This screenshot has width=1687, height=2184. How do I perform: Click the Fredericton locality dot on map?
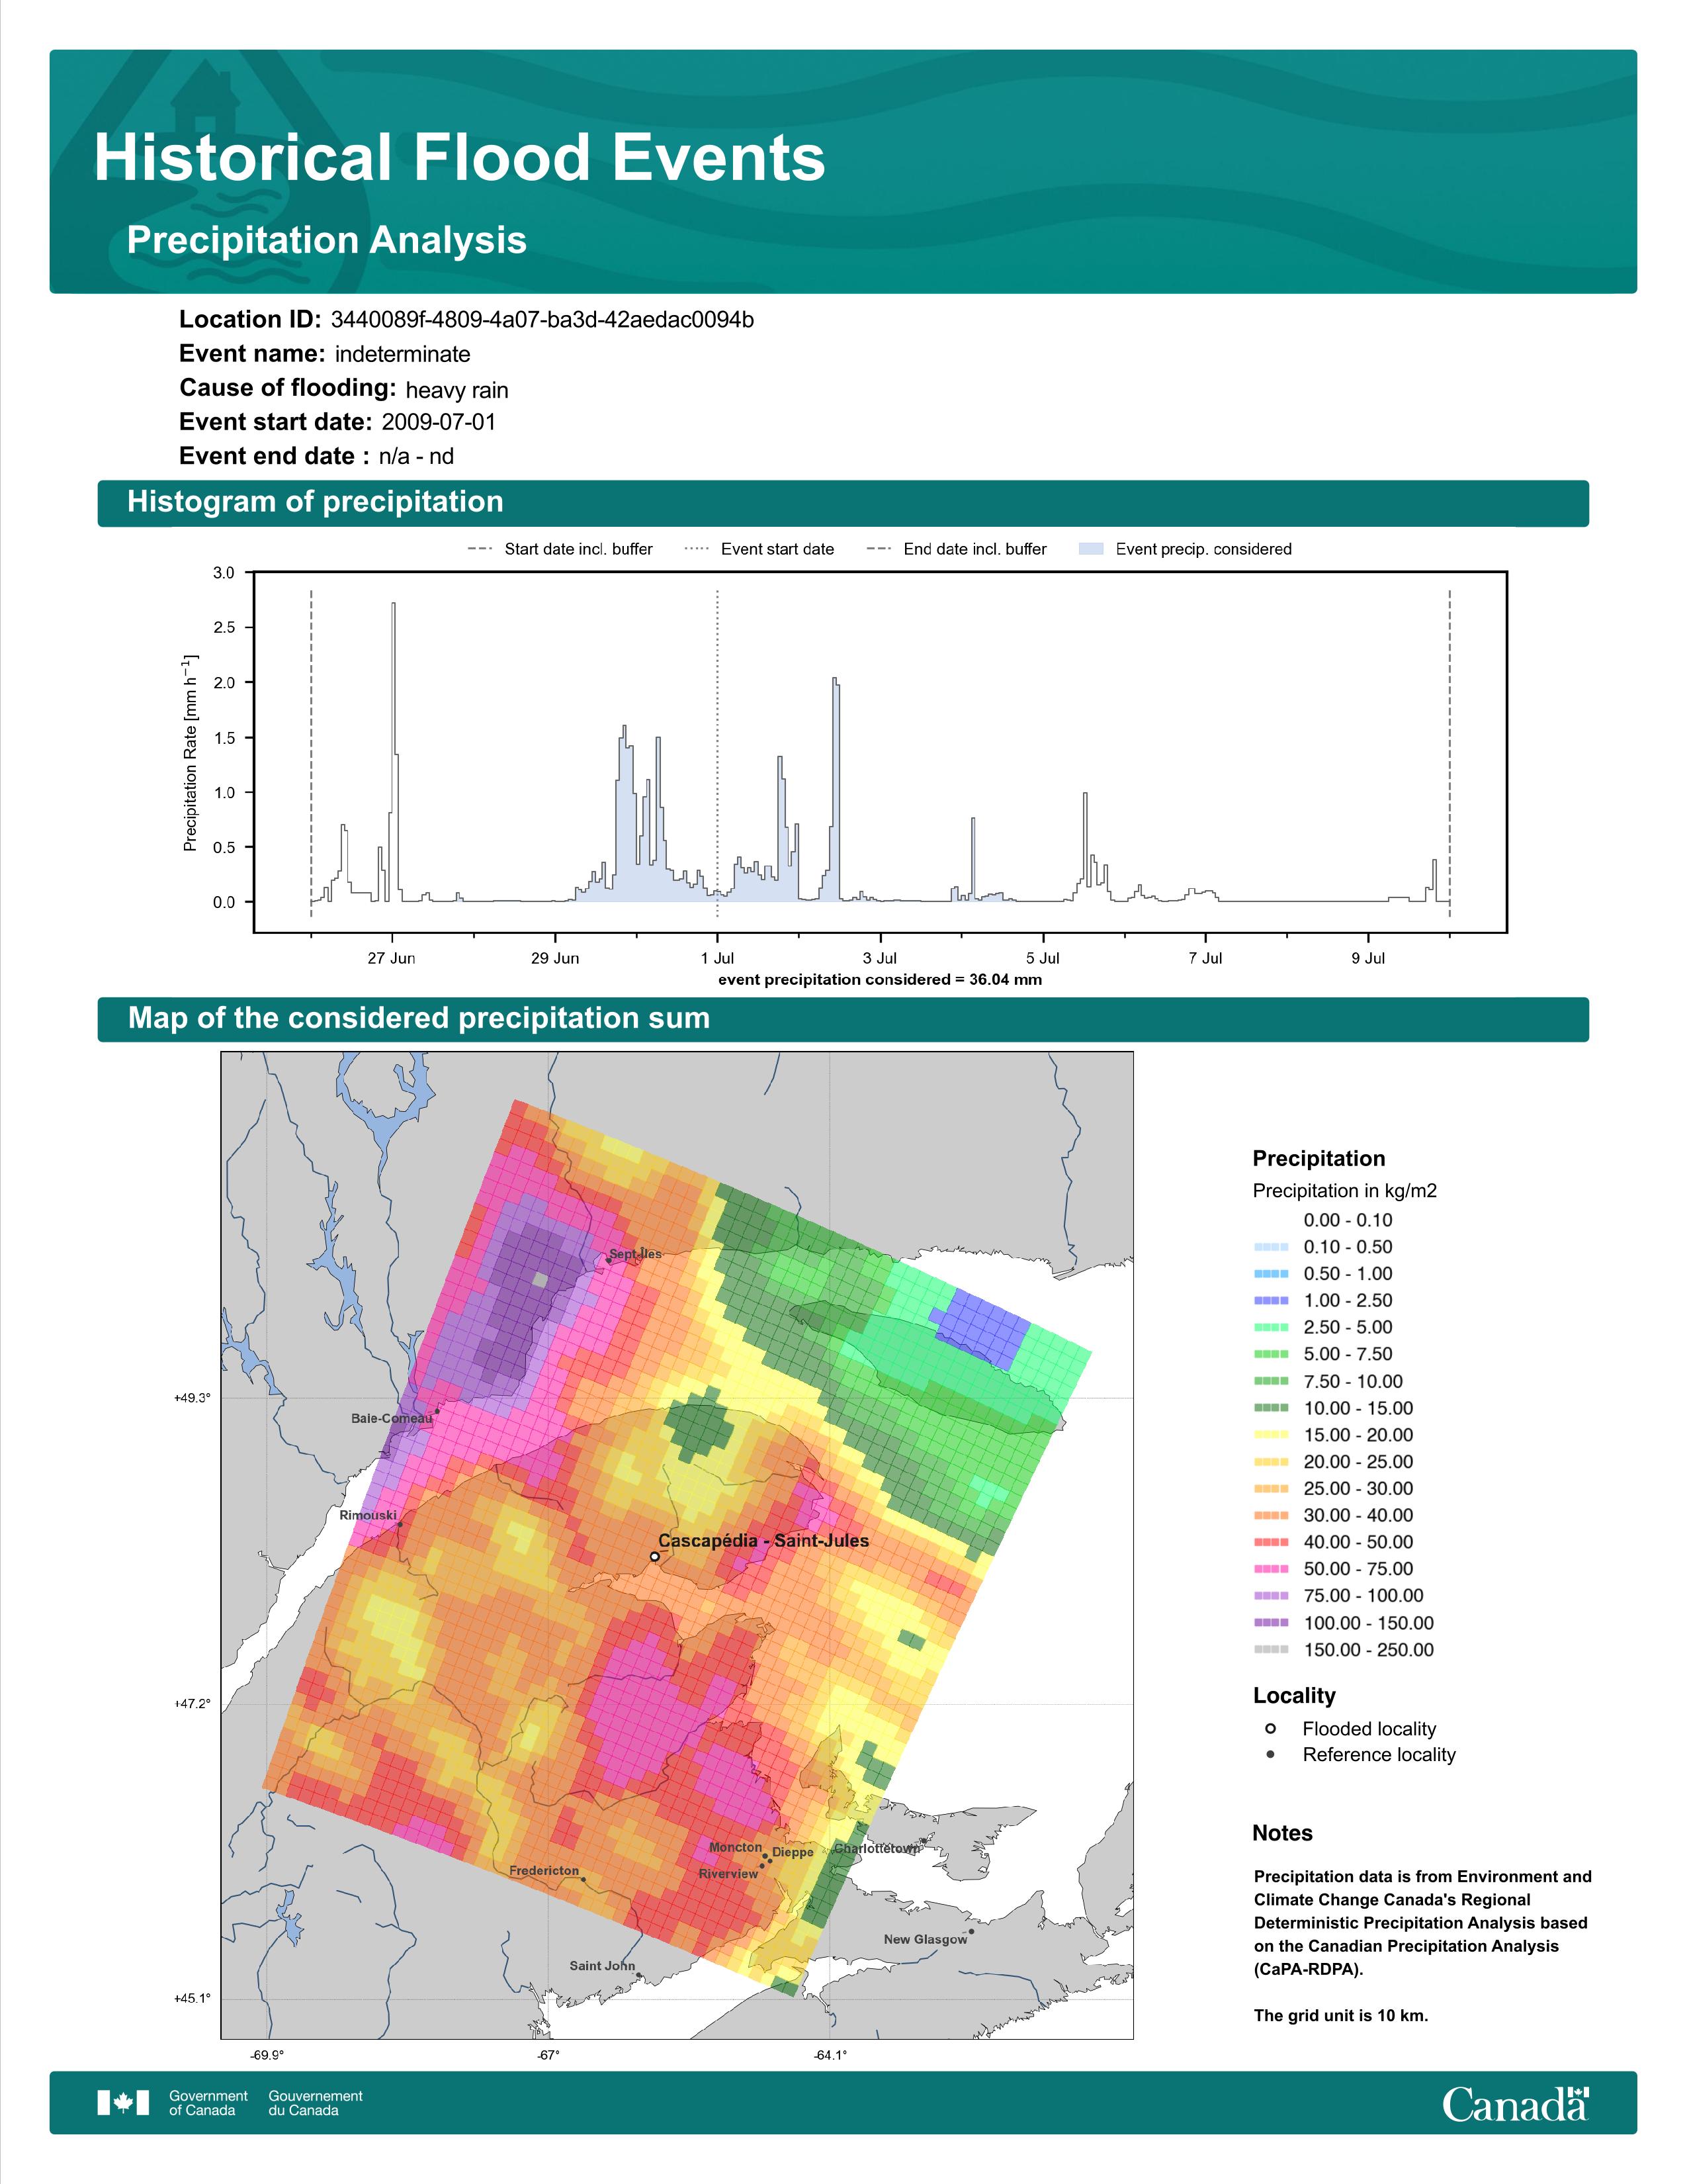pyautogui.click(x=585, y=1879)
